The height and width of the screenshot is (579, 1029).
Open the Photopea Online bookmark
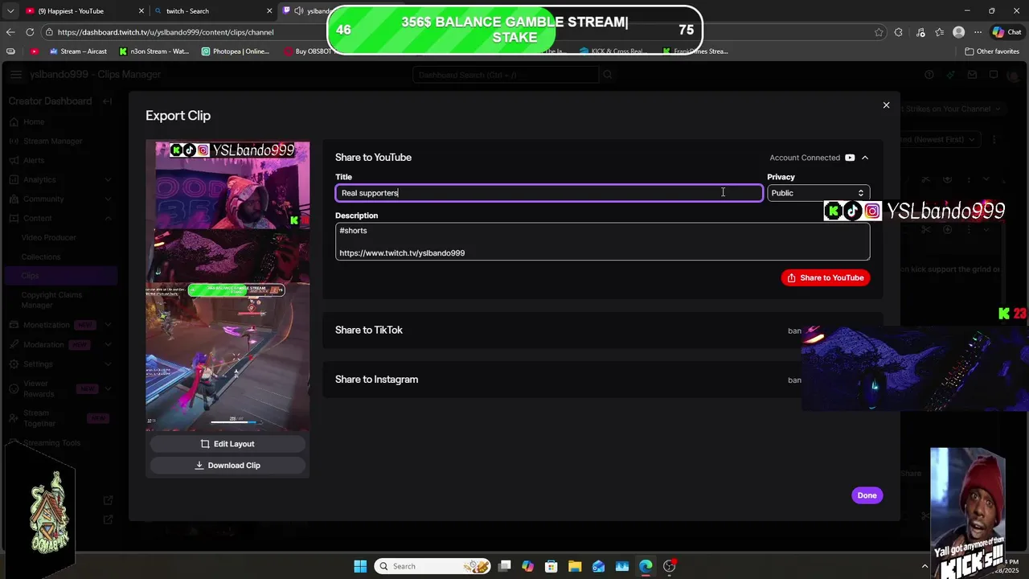pos(236,51)
